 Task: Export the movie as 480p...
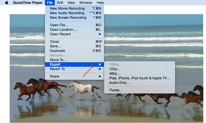point(139,73)
